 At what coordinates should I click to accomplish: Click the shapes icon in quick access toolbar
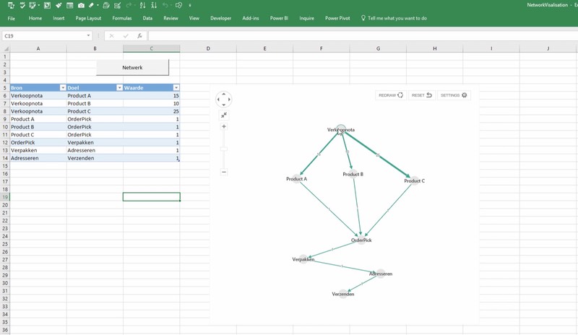click(178, 5)
